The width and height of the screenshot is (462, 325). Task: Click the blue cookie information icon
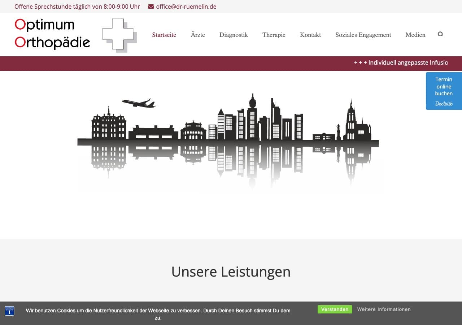(9, 311)
